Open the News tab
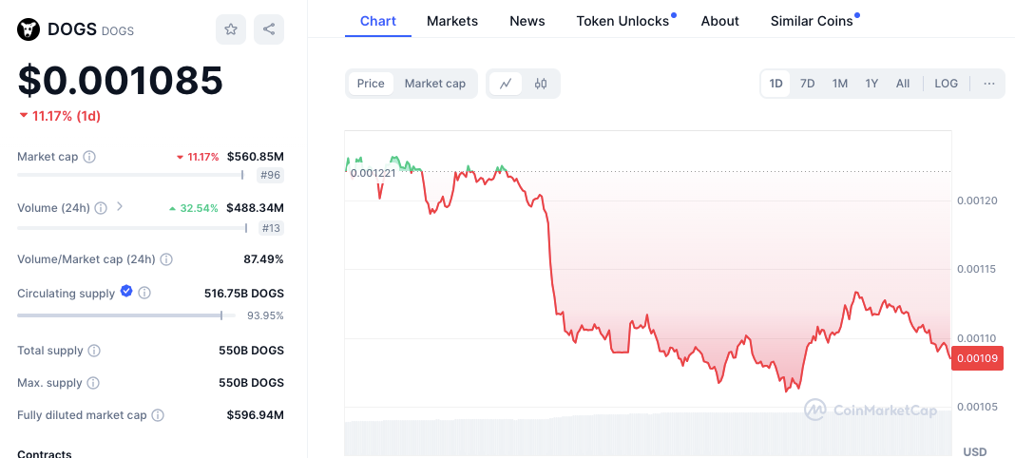This screenshot has width=1015, height=458. (527, 21)
